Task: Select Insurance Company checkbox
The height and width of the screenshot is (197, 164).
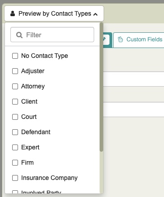Action: coord(15,178)
